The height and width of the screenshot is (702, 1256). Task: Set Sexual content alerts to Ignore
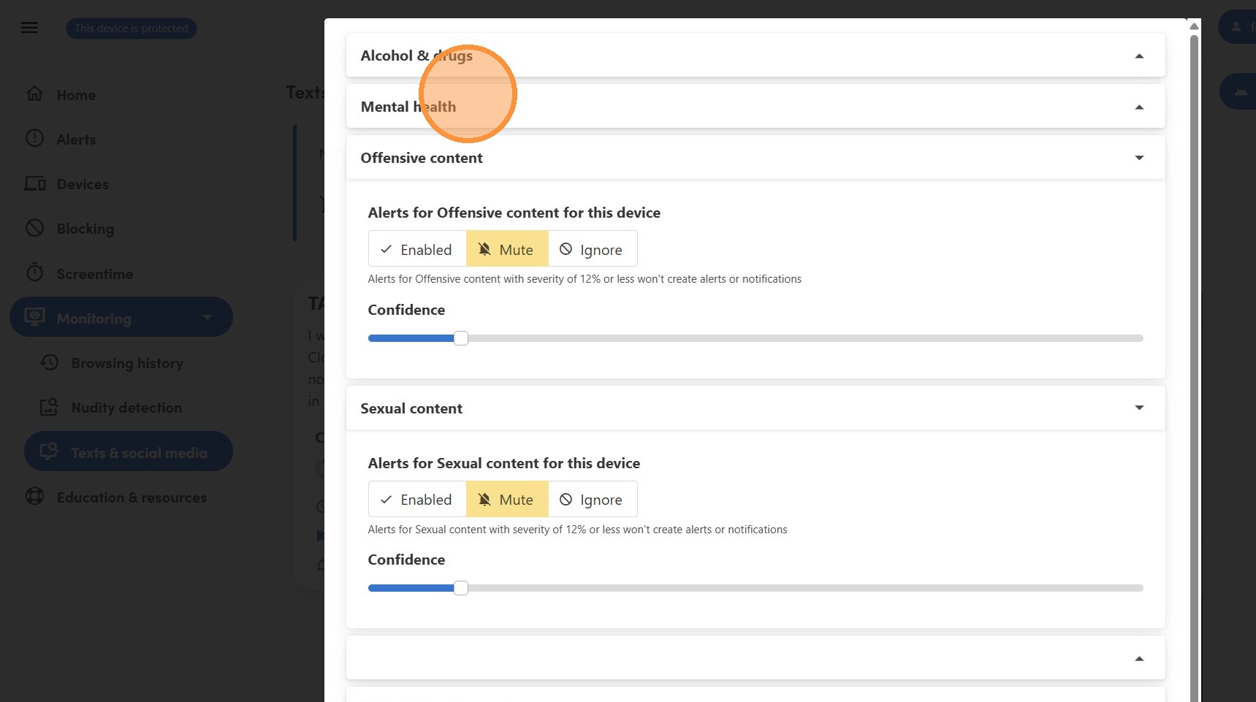coord(592,500)
